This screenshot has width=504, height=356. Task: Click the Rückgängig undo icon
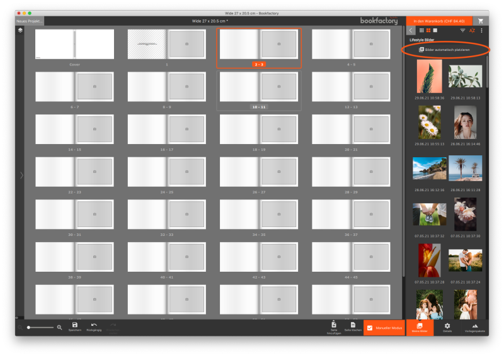click(94, 326)
